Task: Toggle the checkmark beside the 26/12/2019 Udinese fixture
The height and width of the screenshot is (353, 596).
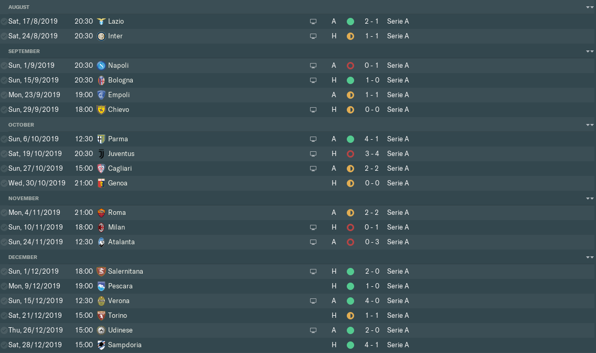Action: point(4,330)
